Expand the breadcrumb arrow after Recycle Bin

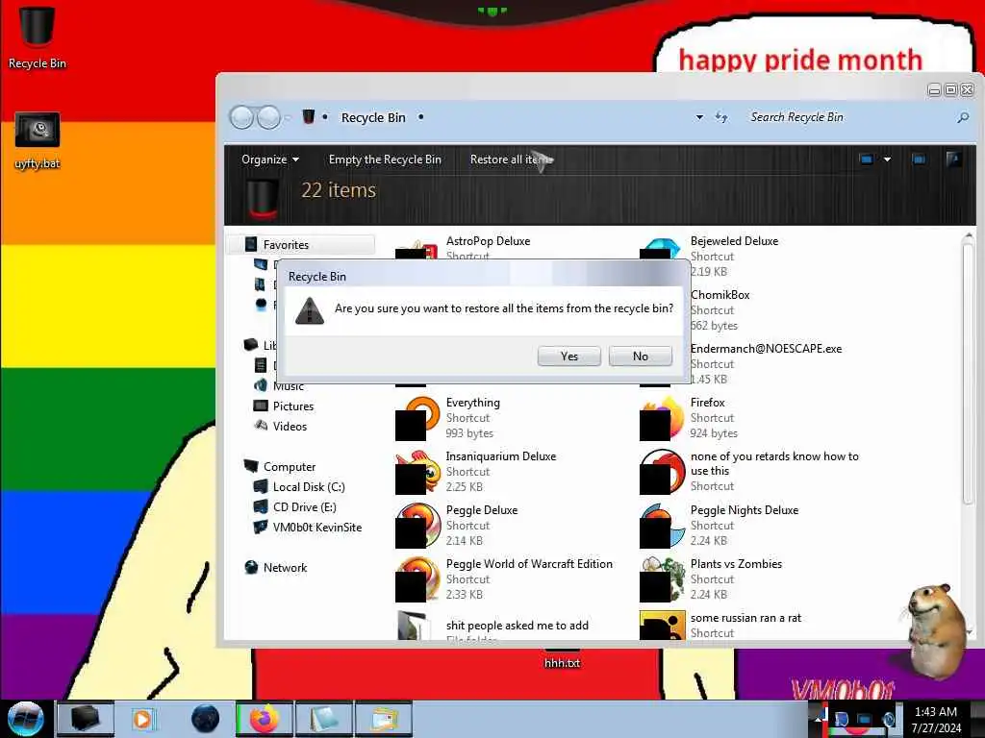click(x=421, y=117)
